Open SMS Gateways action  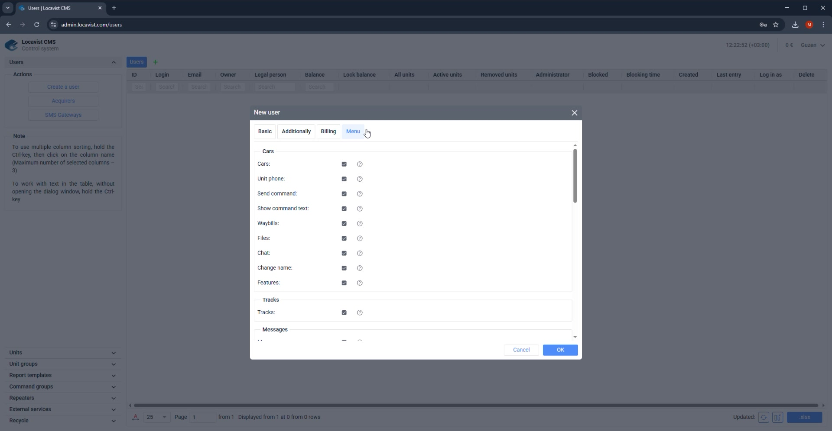tap(63, 115)
